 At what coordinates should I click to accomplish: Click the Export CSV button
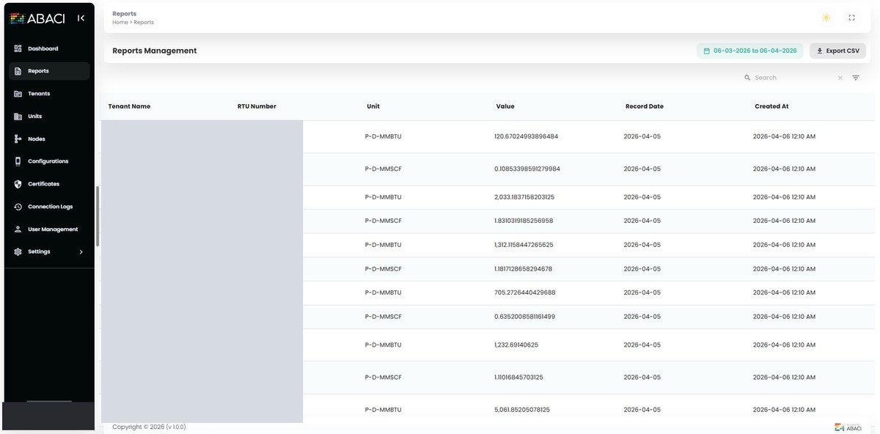pyautogui.click(x=837, y=51)
